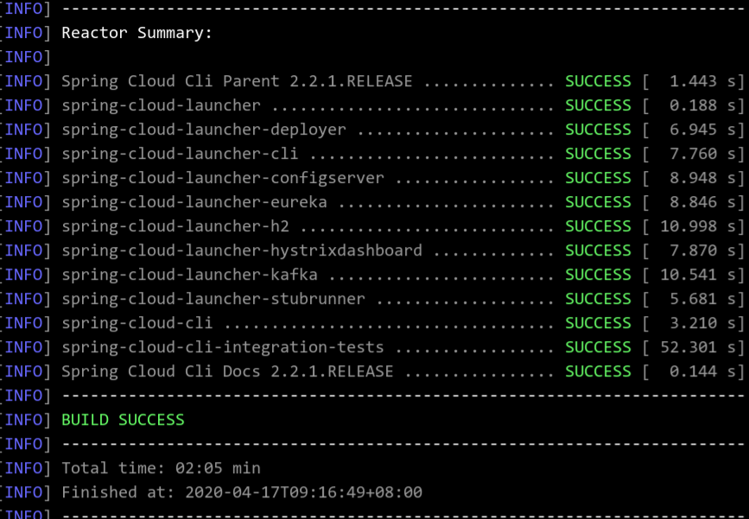Click the spring-cloud-launcher-deployer module name
This screenshot has height=519, width=749.
[204, 130]
